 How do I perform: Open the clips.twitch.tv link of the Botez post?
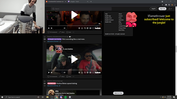click(x=54, y=86)
